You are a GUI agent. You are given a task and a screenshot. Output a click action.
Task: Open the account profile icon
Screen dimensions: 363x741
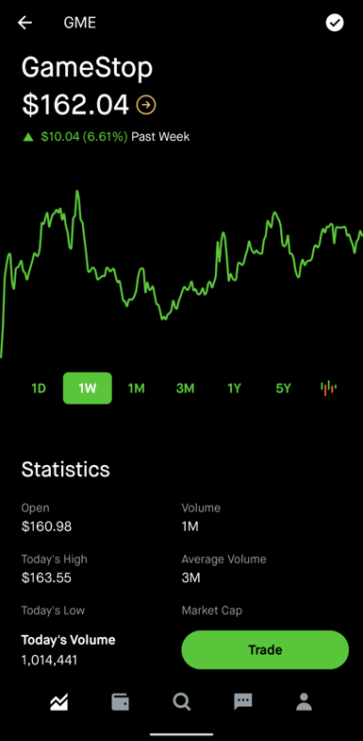[304, 701]
